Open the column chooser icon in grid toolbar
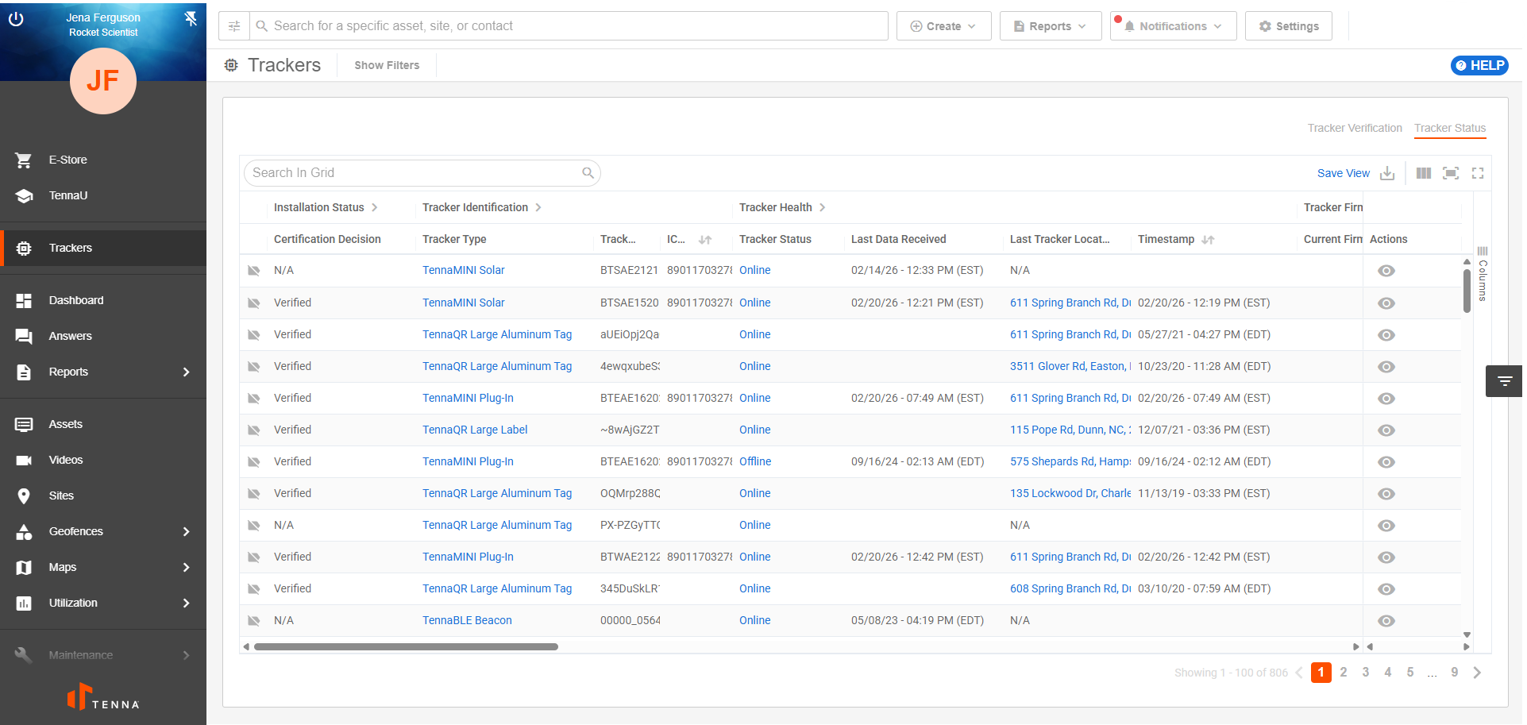The image size is (1527, 725). point(1424,173)
